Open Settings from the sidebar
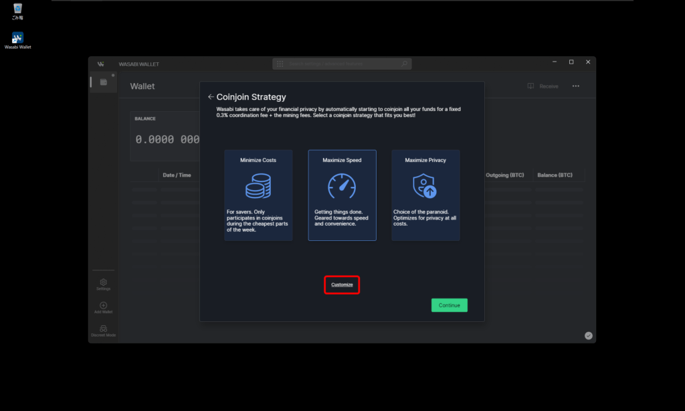The image size is (685, 411). [103, 284]
